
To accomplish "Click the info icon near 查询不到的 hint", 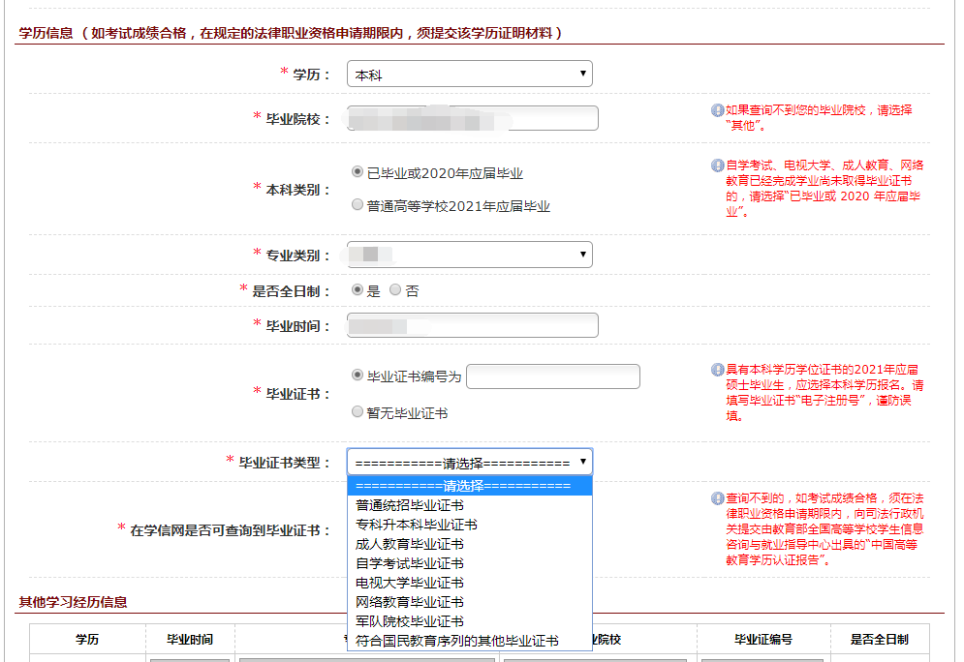I will click(x=717, y=498).
